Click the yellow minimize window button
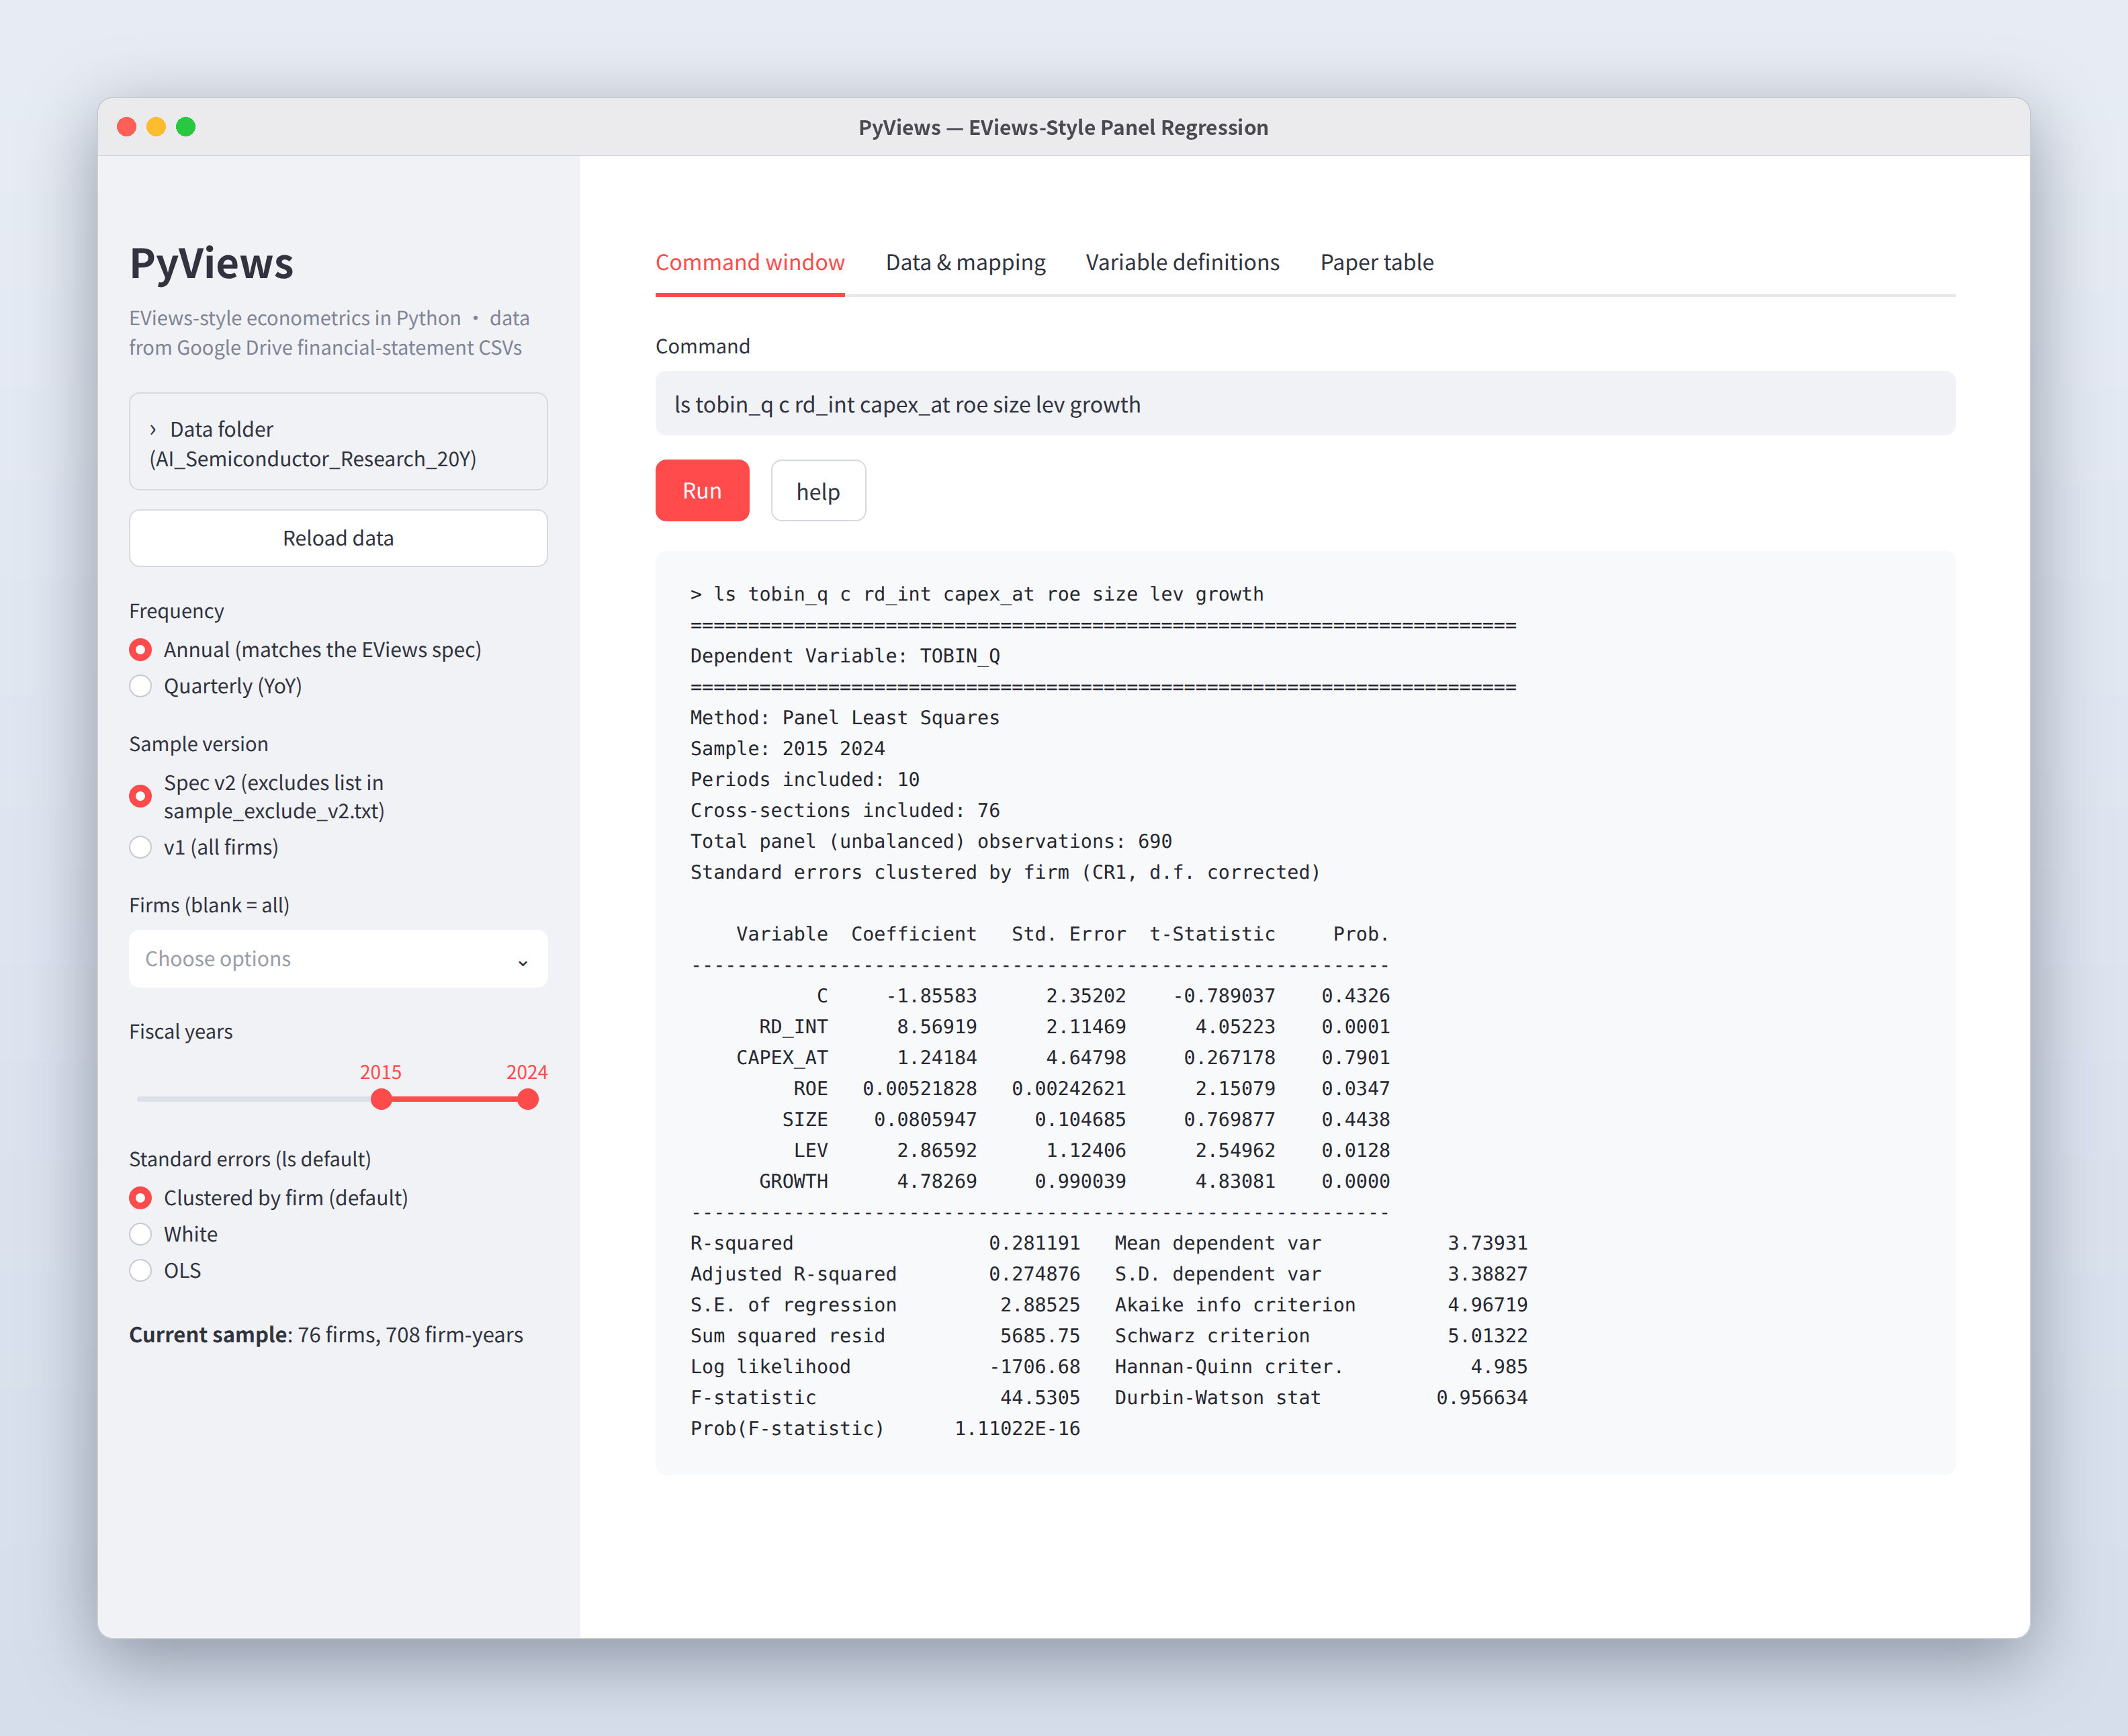This screenshot has height=1736, width=2128. (156, 127)
